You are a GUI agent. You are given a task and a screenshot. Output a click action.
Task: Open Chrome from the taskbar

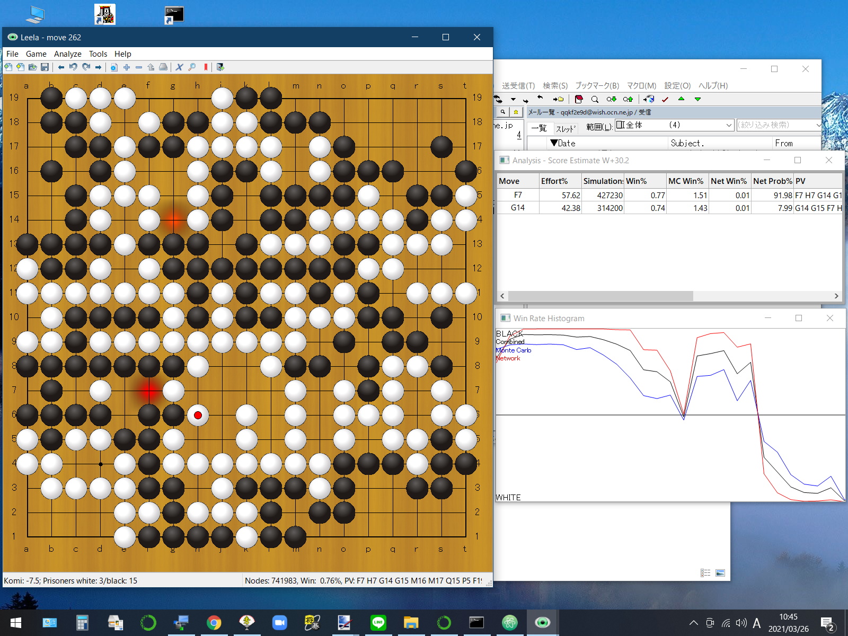214,623
